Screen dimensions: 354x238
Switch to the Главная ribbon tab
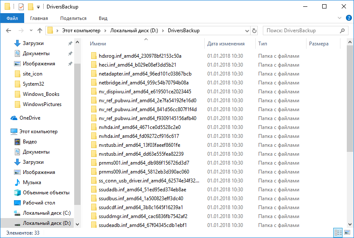39,18
